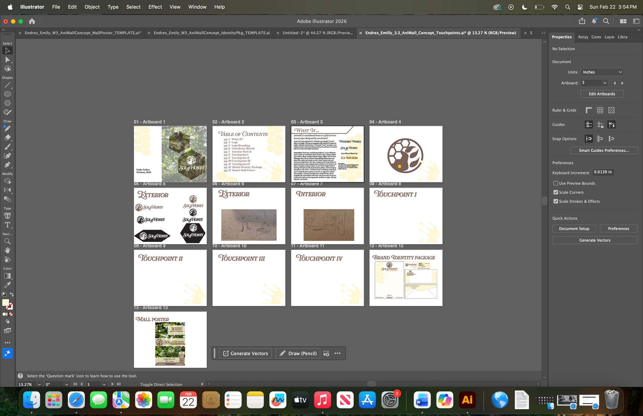
Task: Open the Artboard number dropdown
Action: (604, 83)
